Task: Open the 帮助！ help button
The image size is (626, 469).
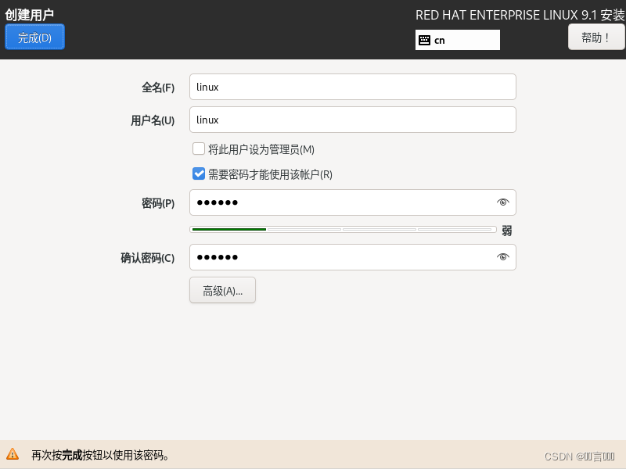Action: coord(596,37)
